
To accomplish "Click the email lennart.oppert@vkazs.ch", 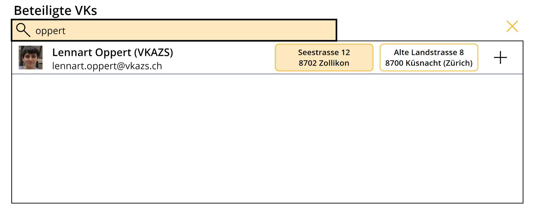I will tap(107, 66).
